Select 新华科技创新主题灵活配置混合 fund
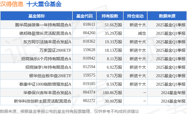The height and width of the screenshot is (114, 187). (43, 101)
